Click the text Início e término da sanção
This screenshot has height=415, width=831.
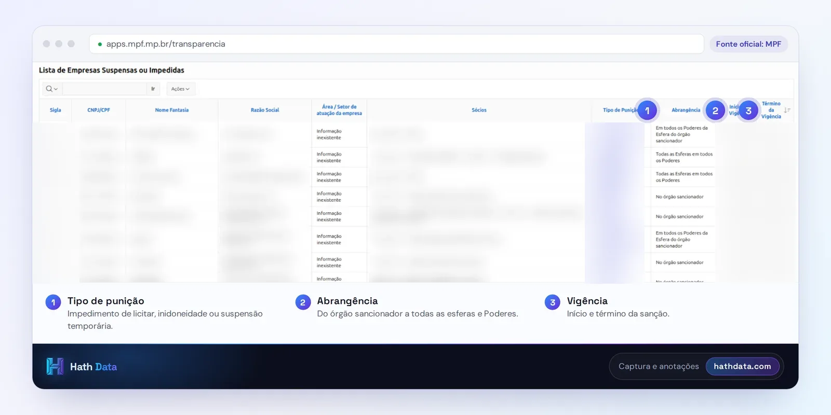[618, 314]
